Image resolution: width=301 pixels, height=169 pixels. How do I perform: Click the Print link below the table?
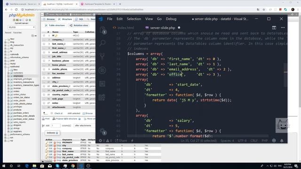(x=46, y=119)
